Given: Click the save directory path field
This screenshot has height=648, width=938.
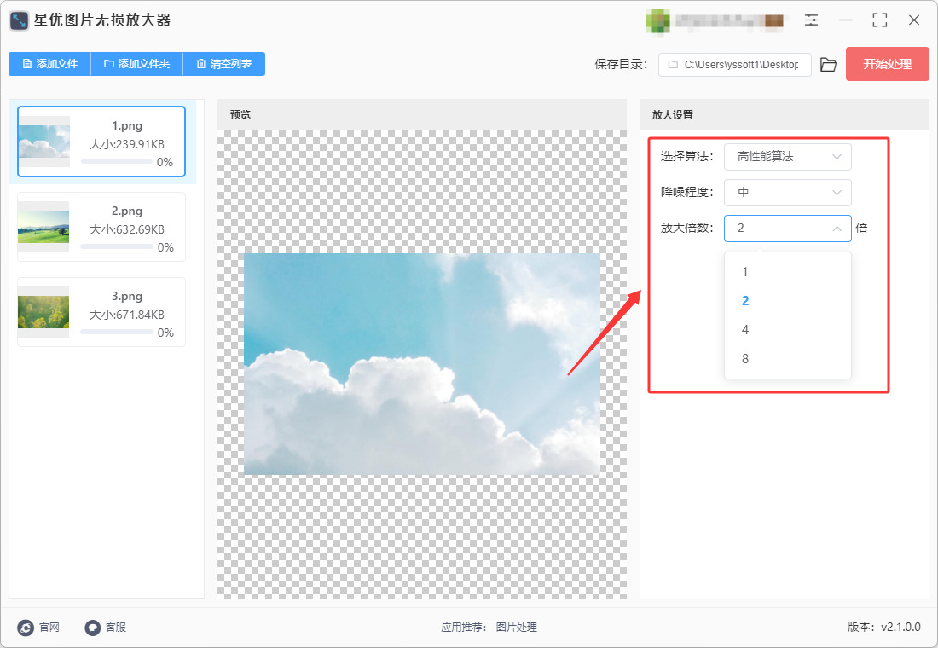Looking at the screenshot, I should pos(734,65).
